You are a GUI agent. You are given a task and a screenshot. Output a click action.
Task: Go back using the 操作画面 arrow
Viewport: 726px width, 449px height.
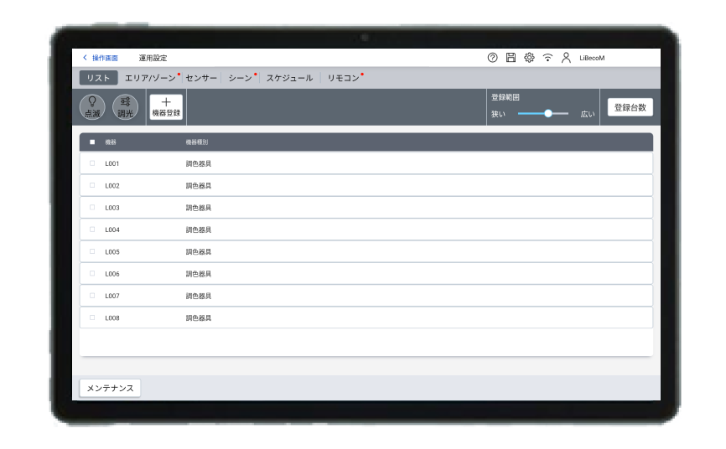pos(100,58)
